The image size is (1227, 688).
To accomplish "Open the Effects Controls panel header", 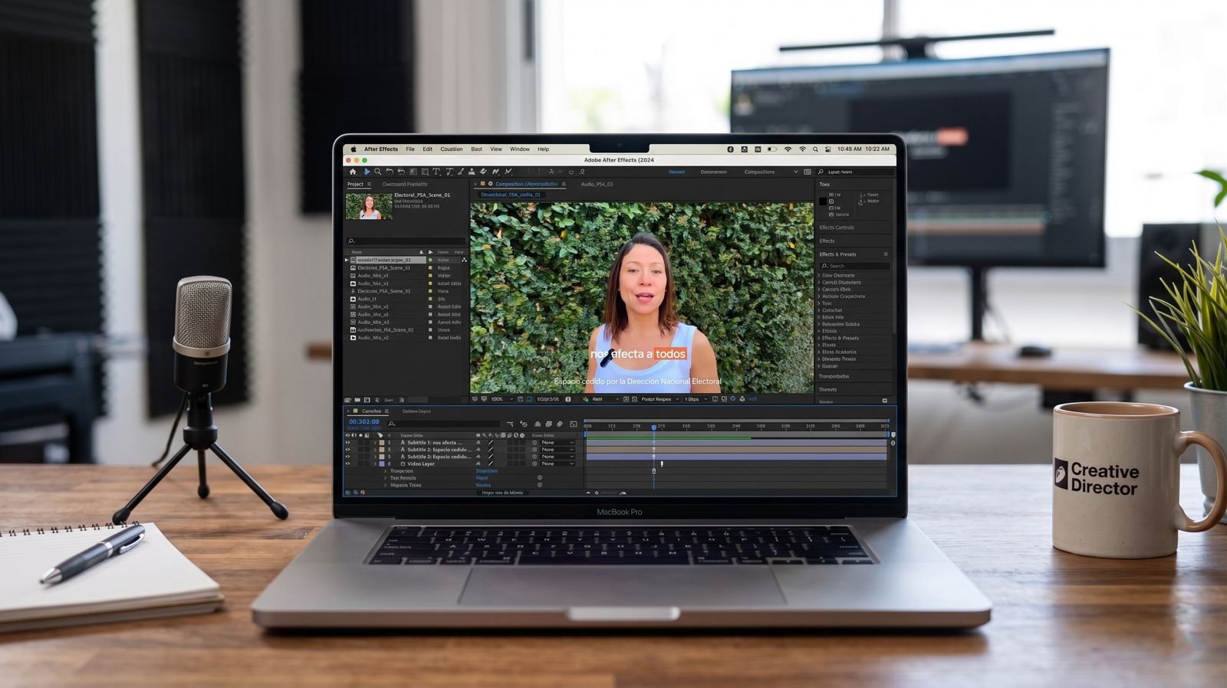I will click(x=837, y=228).
